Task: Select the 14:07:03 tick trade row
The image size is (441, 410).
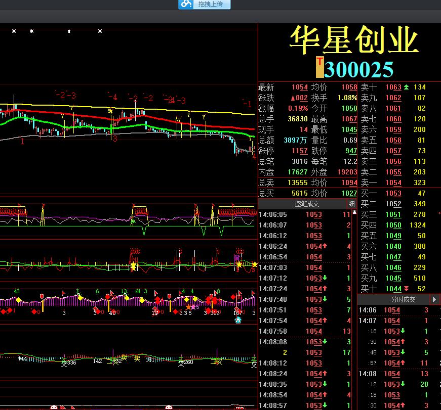Action: tap(305, 267)
